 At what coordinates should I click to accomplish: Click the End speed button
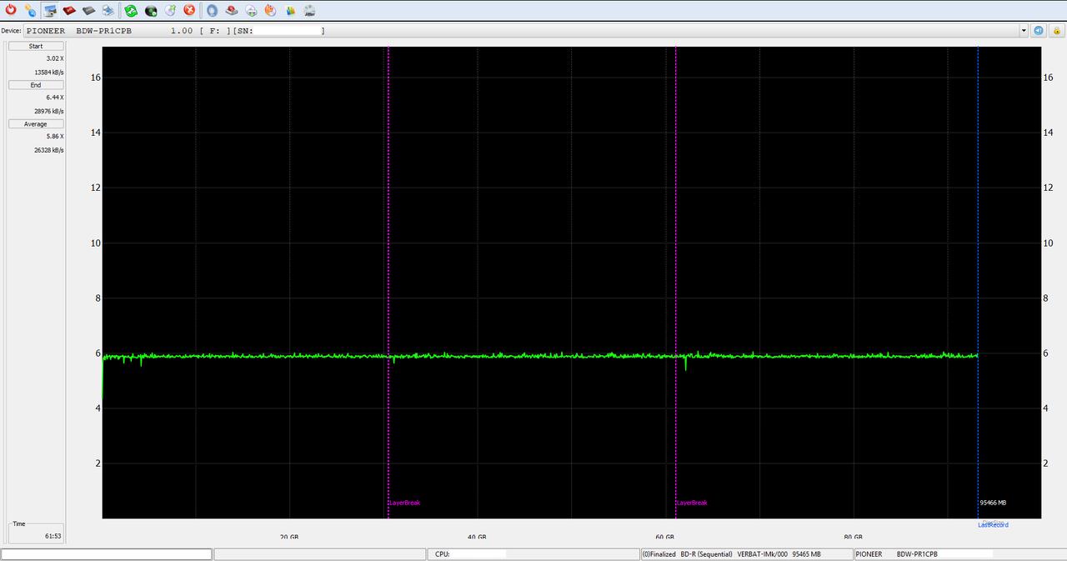(x=36, y=85)
